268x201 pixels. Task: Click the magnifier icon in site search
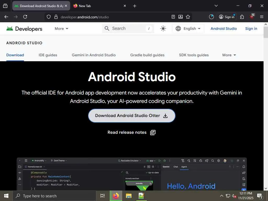(107, 28)
